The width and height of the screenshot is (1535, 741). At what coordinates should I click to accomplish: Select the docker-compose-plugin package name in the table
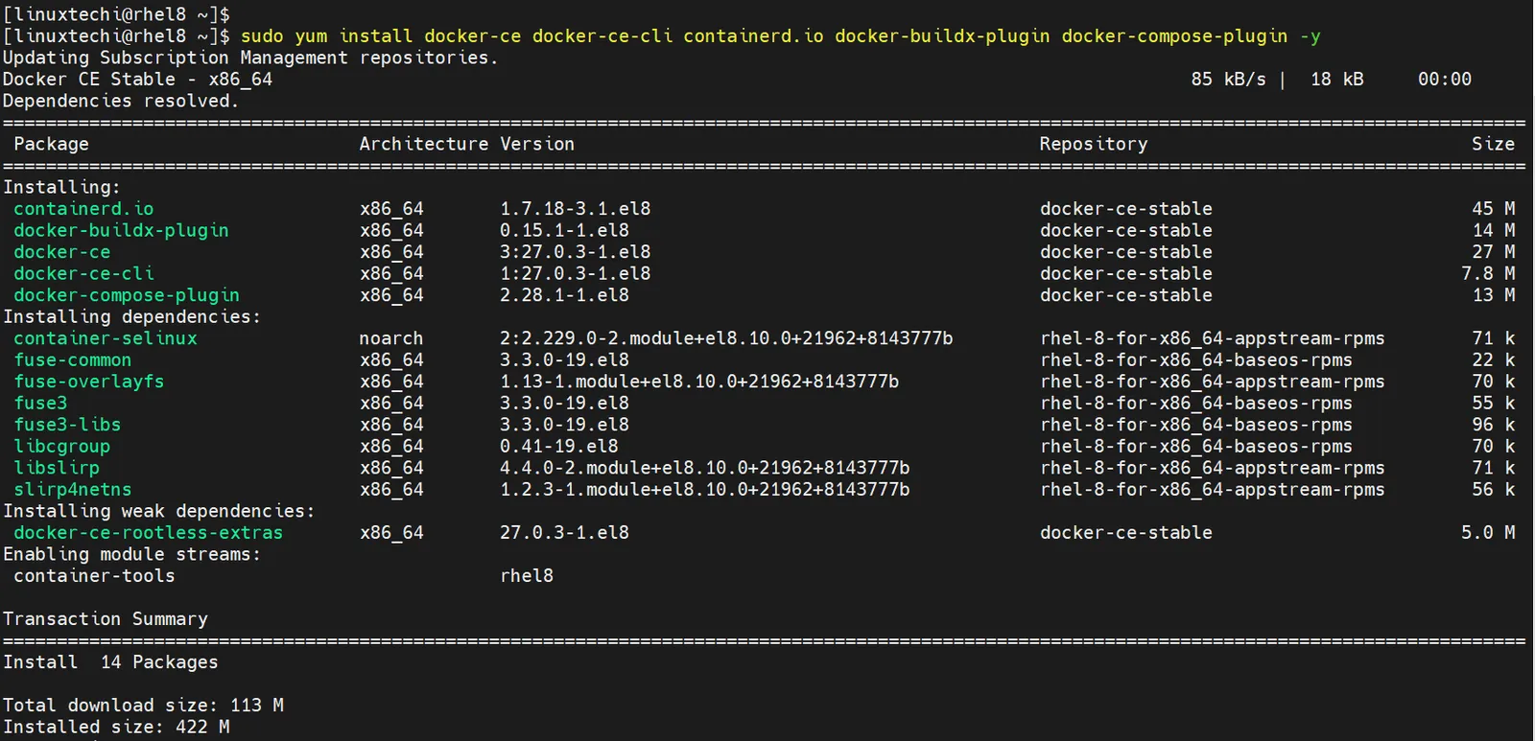pyautogui.click(x=127, y=295)
